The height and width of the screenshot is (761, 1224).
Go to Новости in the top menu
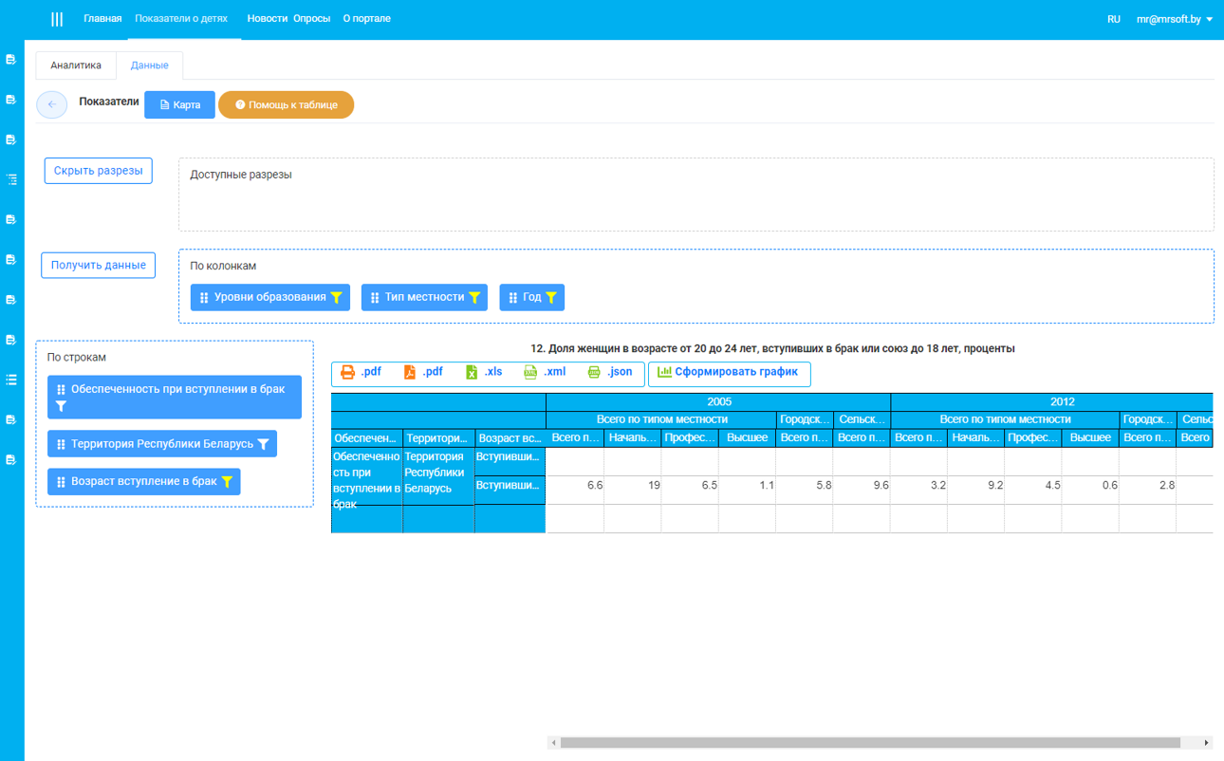tap(267, 19)
